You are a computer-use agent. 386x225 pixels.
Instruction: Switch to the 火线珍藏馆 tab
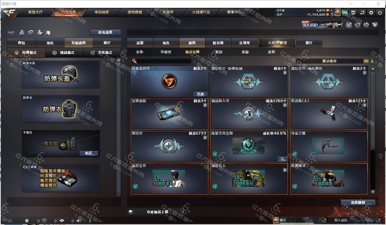[277, 43]
